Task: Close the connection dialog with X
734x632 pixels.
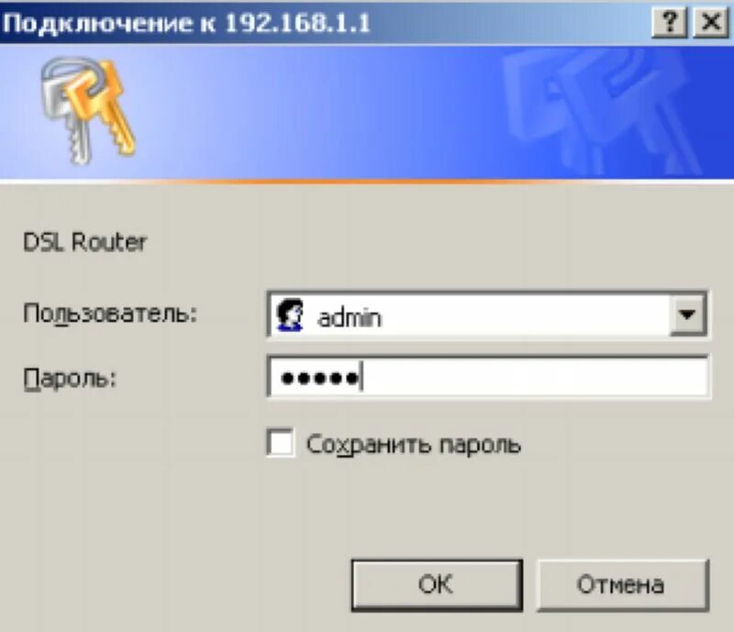Action: [710, 21]
